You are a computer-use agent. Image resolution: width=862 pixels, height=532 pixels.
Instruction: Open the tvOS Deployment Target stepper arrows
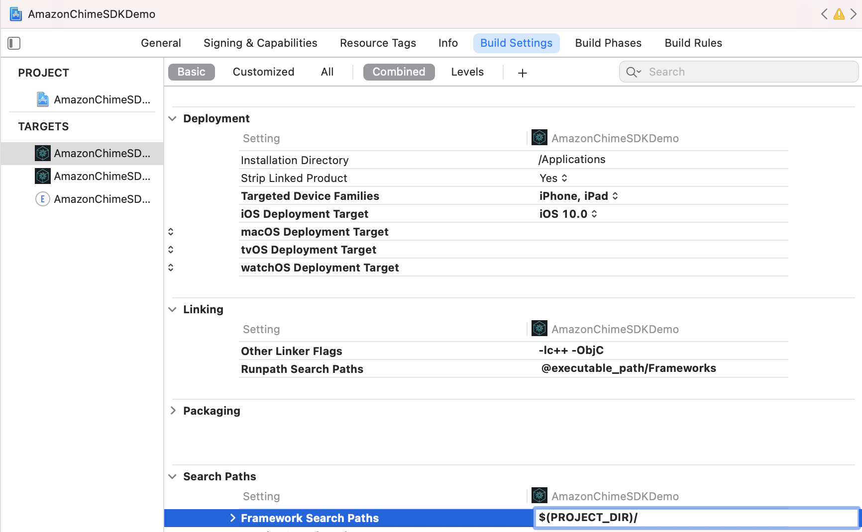pos(171,250)
